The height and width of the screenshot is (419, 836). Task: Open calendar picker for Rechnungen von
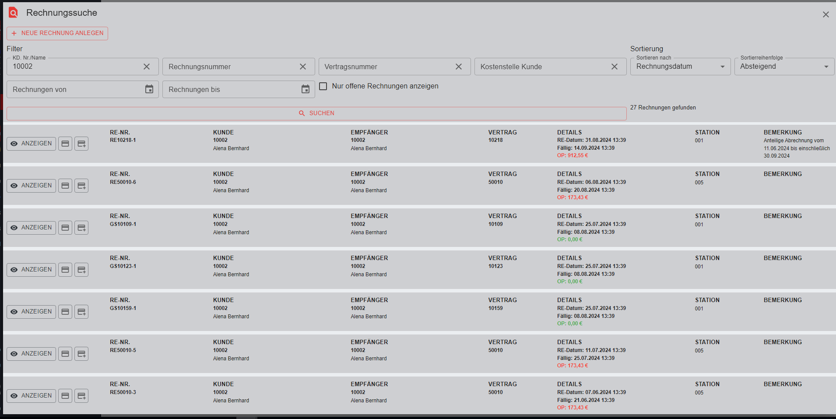[149, 89]
